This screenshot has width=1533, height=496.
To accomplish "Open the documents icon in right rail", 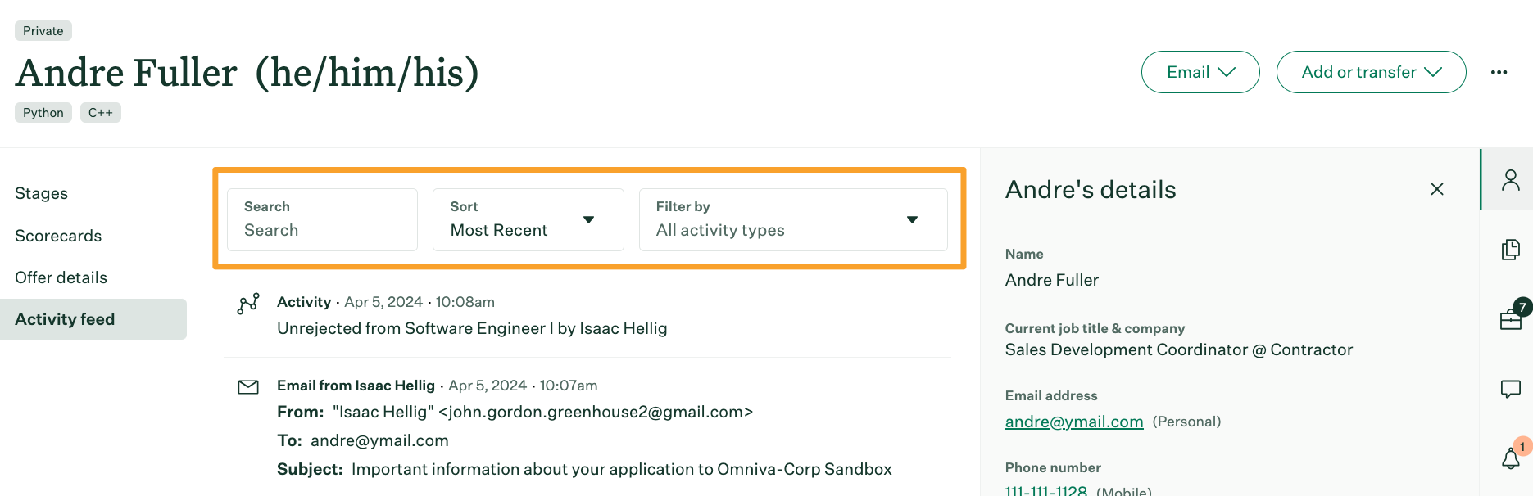I will (1510, 250).
